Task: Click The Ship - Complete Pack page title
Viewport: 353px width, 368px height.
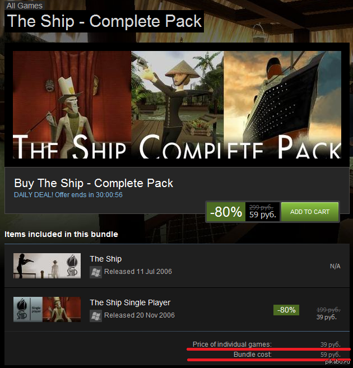Action: pyautogui.click(x=104, y=21)
